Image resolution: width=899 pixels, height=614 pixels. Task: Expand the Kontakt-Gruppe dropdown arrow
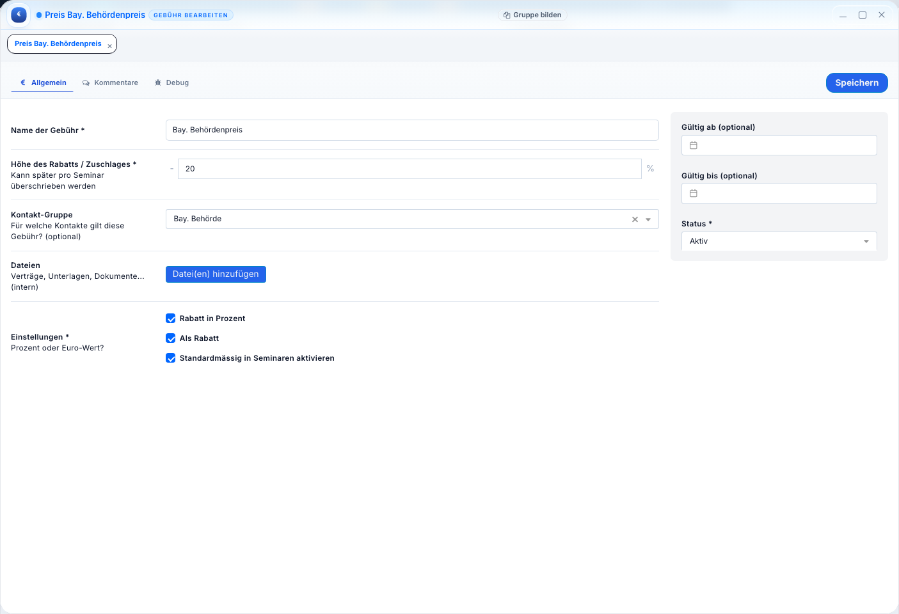coord(648,219)
